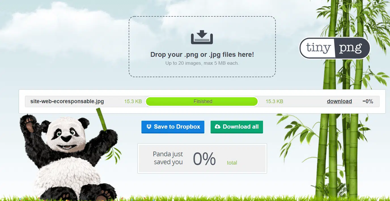The width and height of the screenshot is (390, 201).
Task: Download all compressed images
Action: [237, 127]
